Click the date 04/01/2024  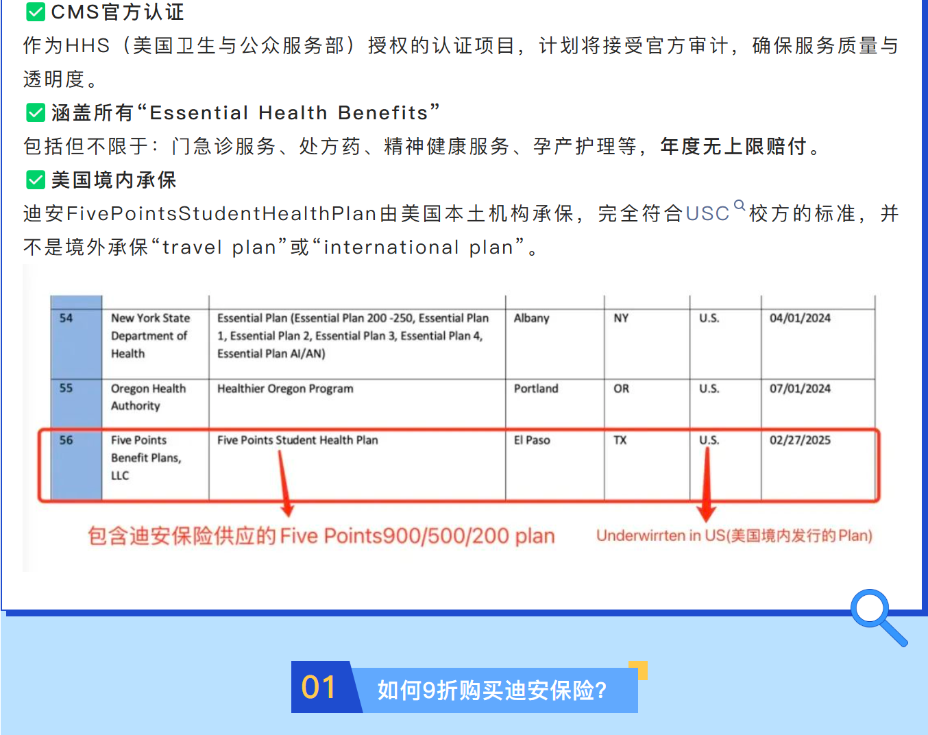[x=800, y=318]
